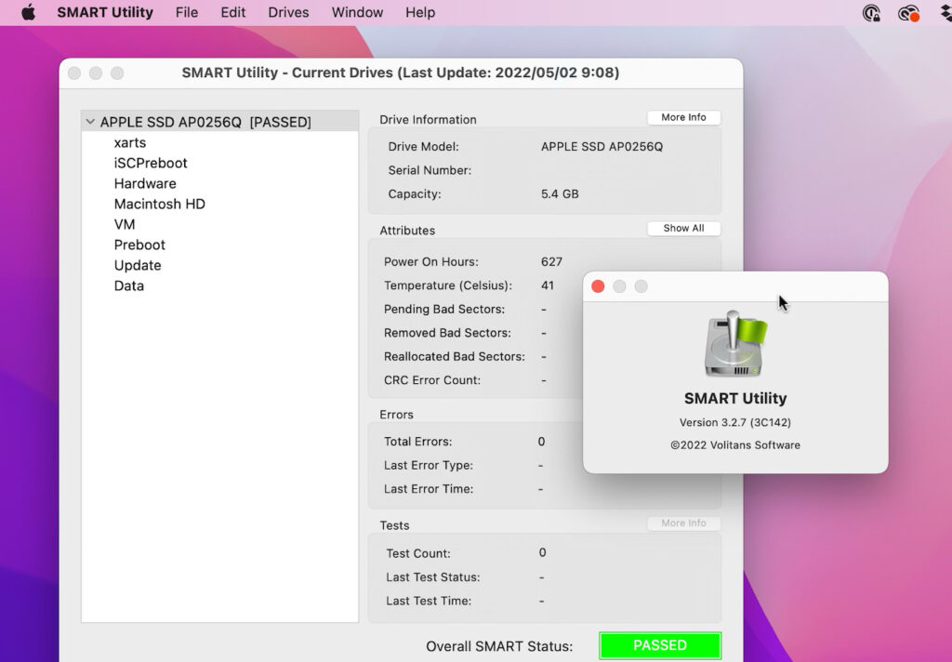Select the Preboot volume
This screenshot has height=662, width=952.
click(x=139, y=245)
